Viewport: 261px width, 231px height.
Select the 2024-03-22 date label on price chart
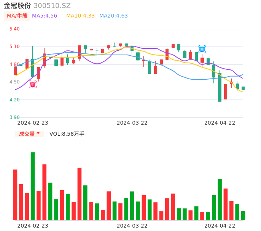[x=132, y=123]
